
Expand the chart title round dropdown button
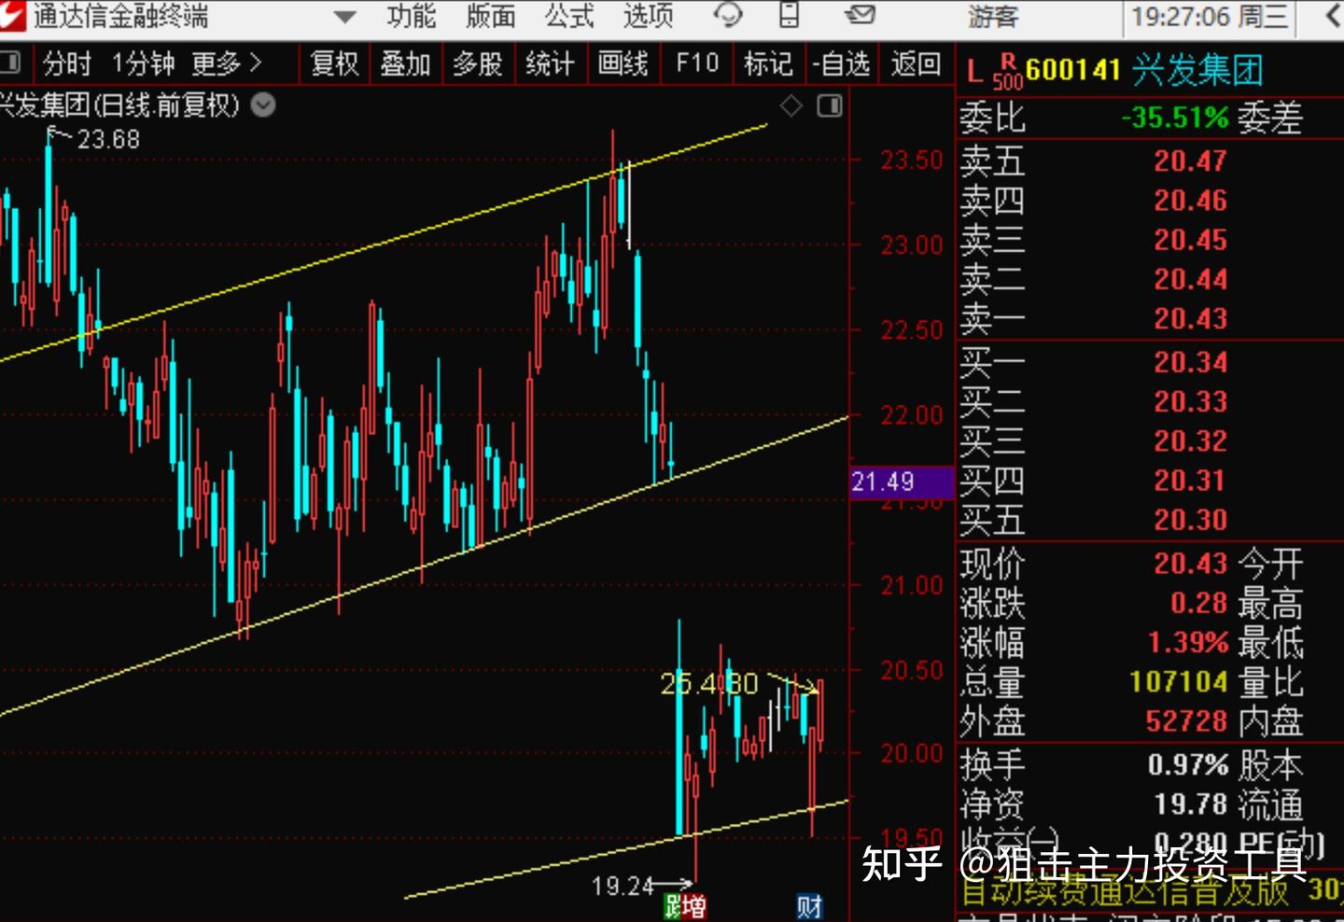pos(263,105)
